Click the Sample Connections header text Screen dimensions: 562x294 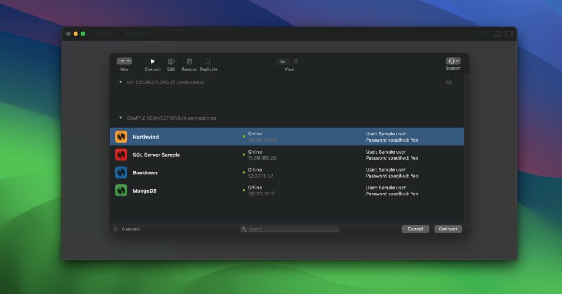(171, 118)
